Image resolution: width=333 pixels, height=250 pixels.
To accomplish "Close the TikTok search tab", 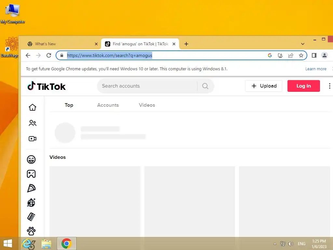I will coord(174,44).
